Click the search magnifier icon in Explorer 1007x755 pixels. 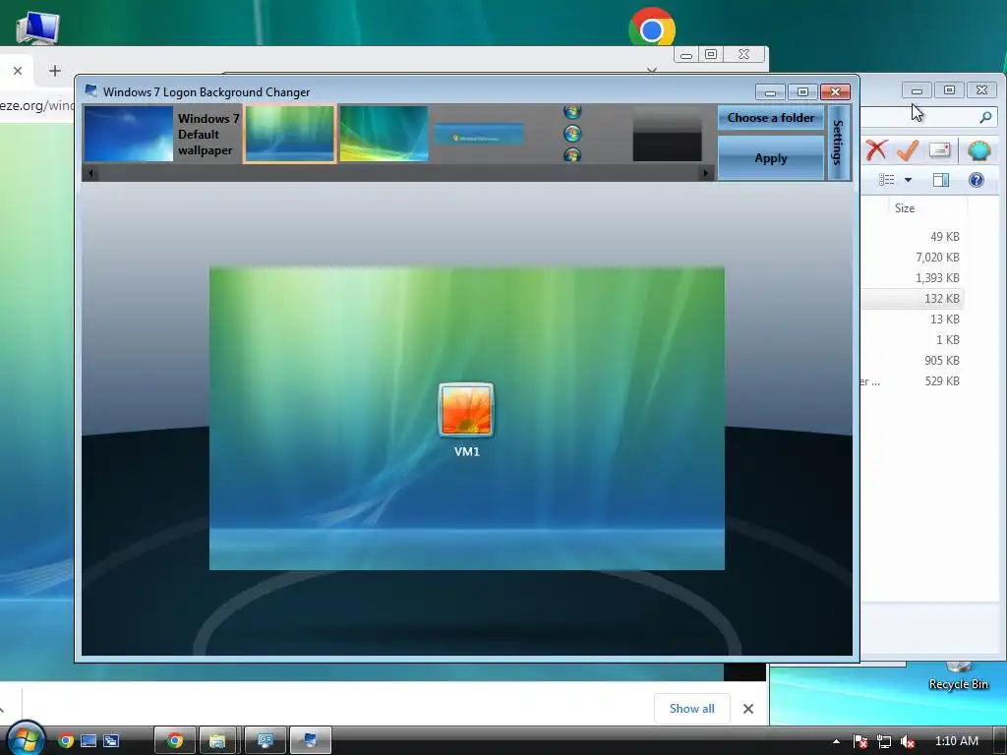985,117
